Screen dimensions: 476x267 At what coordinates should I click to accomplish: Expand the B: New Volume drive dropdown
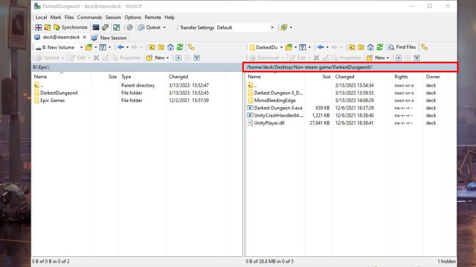81,47
